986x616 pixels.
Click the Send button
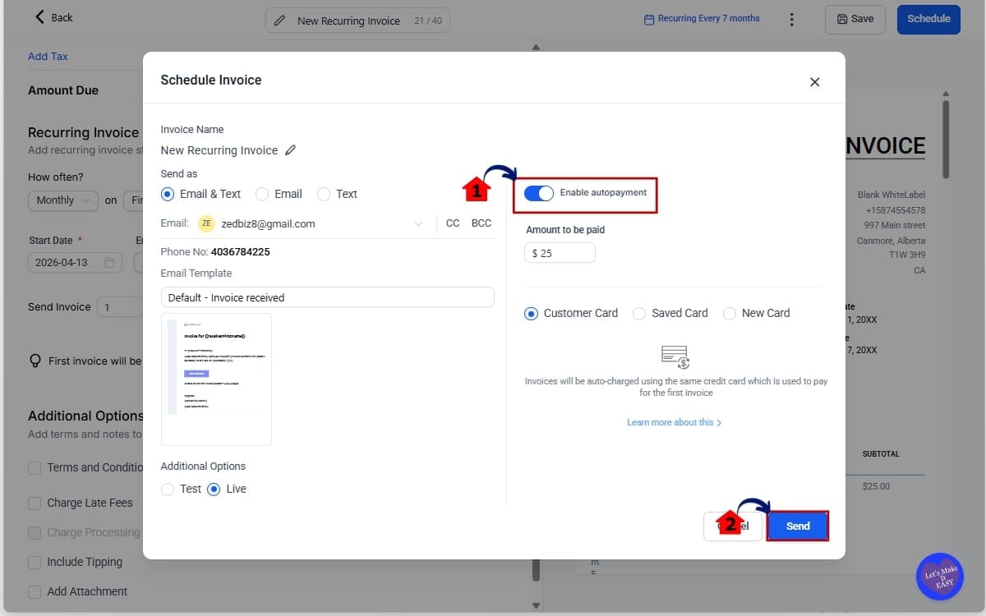pos(797,526)
